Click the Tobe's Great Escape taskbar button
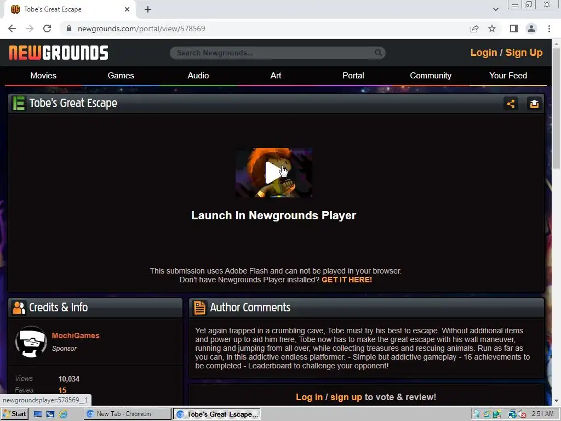The width and height of the screenshot is (561, 421). 217,414
